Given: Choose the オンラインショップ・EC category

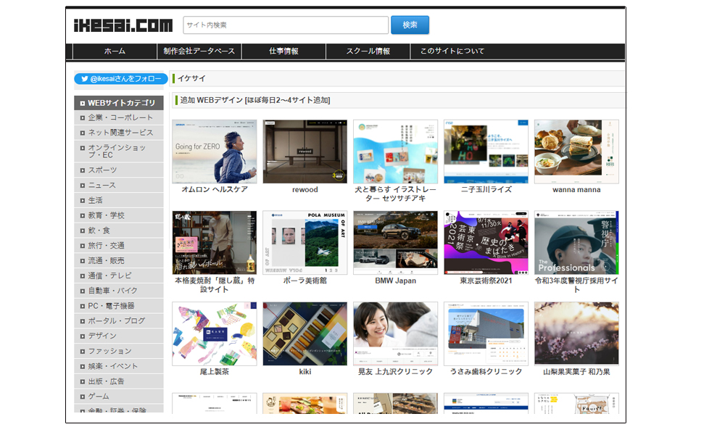Looking at the screenshot, I should coord(117,151).
